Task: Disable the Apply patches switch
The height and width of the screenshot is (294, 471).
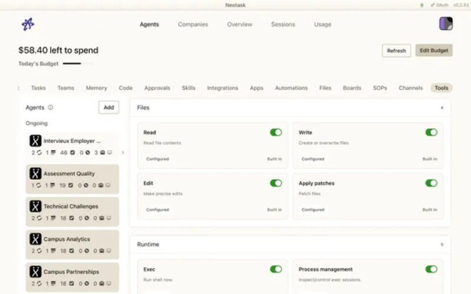Action: tap(431, 183)
